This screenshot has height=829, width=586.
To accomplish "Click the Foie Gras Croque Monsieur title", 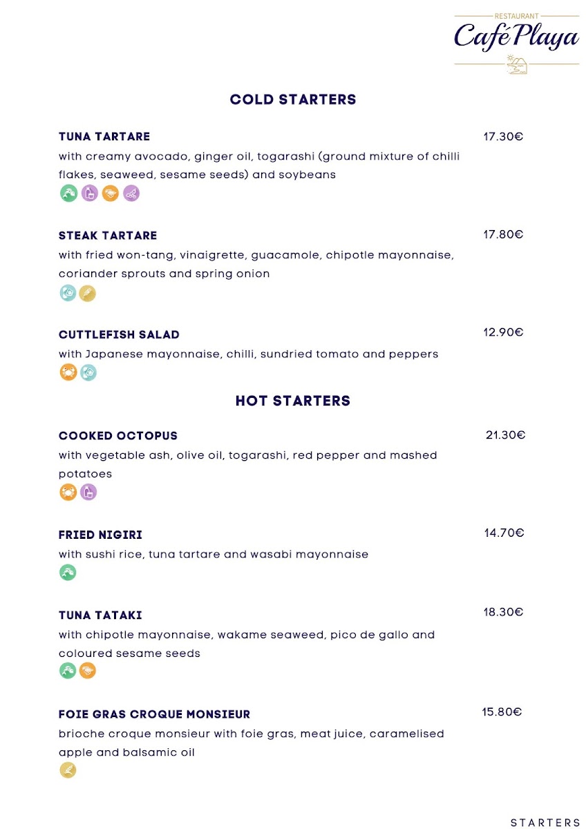I will coord(155,714).
